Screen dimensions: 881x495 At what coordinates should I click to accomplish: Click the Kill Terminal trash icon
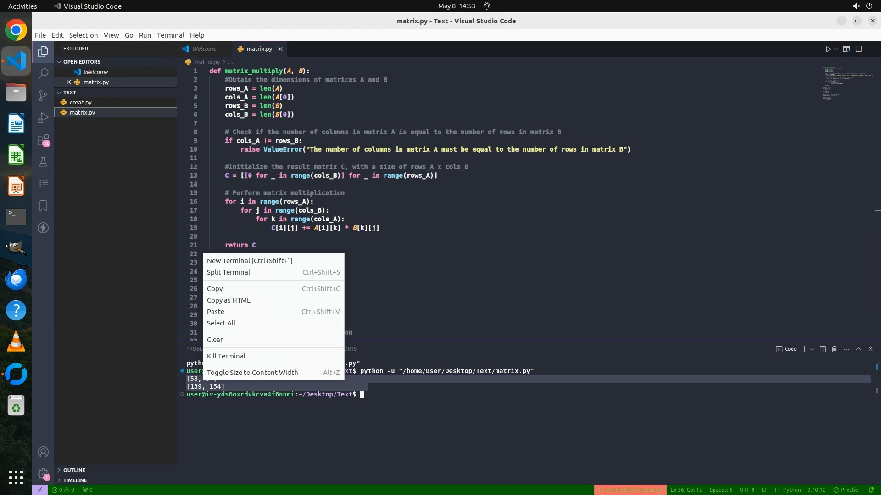(x=834, y=349)
